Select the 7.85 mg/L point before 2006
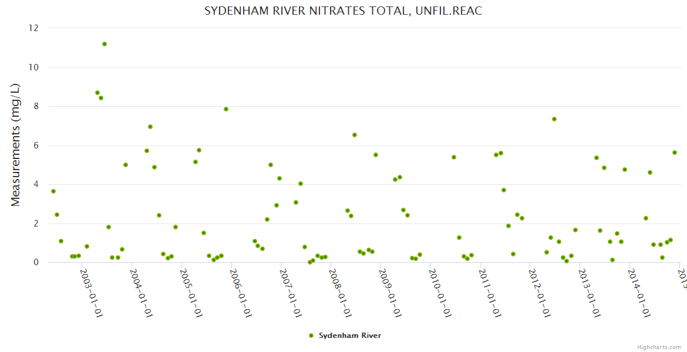 click(x=226, y=109)
